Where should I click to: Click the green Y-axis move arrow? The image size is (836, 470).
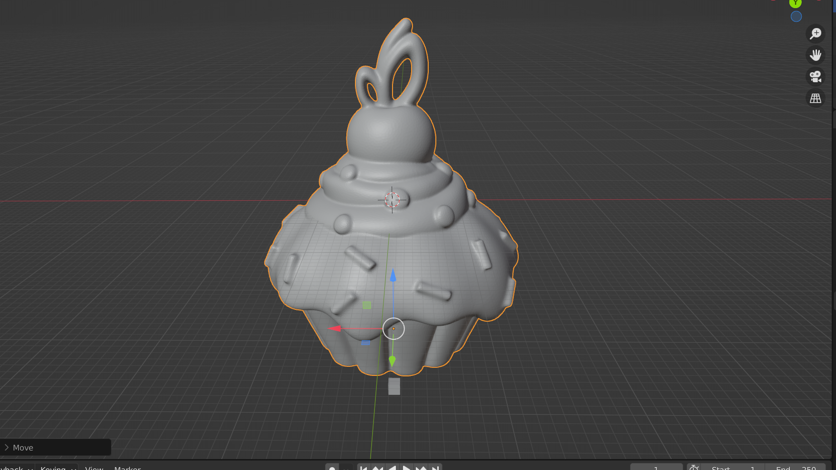392,362
